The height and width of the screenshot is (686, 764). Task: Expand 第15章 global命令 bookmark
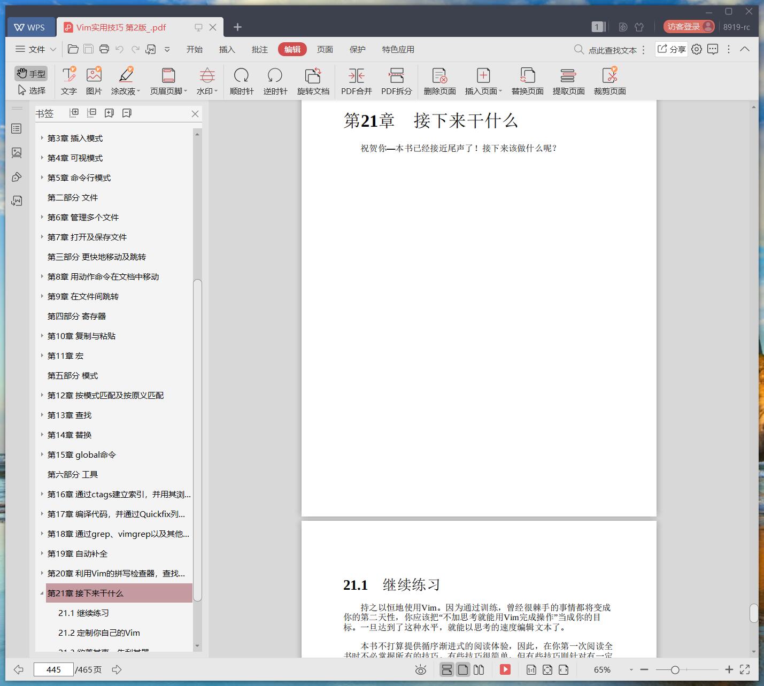point(42,454)
